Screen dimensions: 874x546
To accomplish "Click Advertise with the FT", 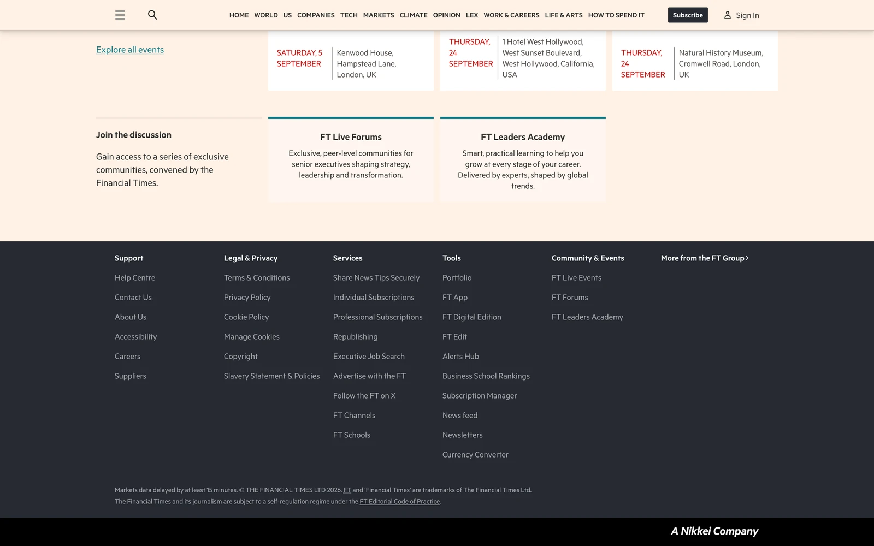I will click(369, 376).
